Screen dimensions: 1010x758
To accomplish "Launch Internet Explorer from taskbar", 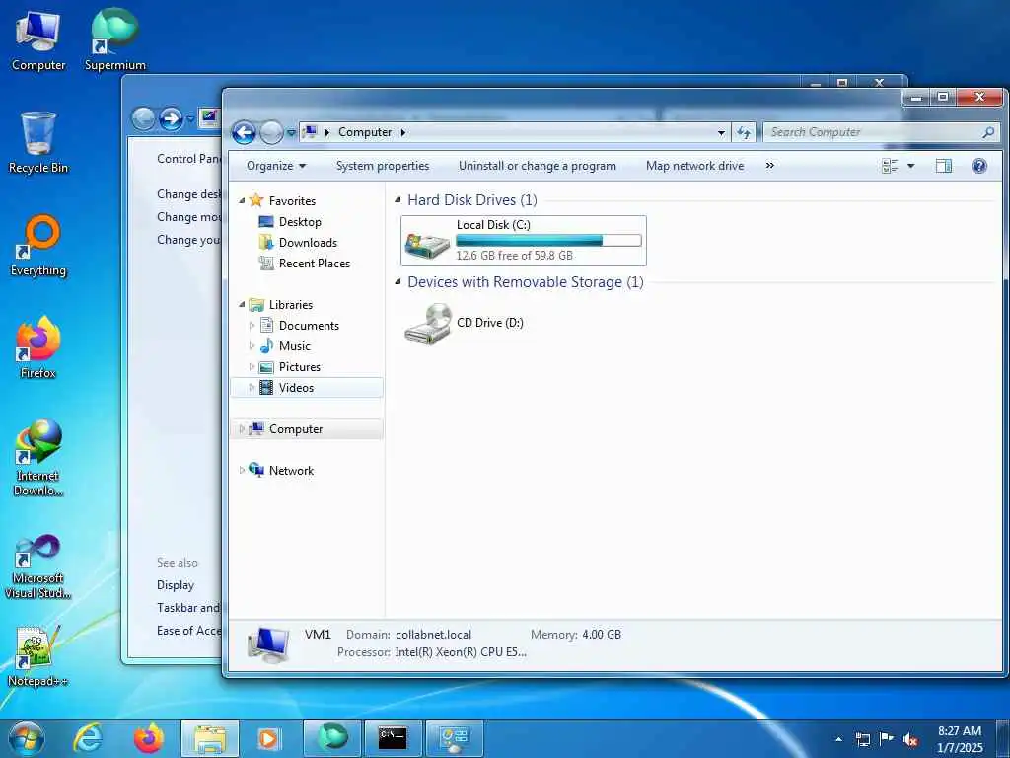I will point(88,738).
